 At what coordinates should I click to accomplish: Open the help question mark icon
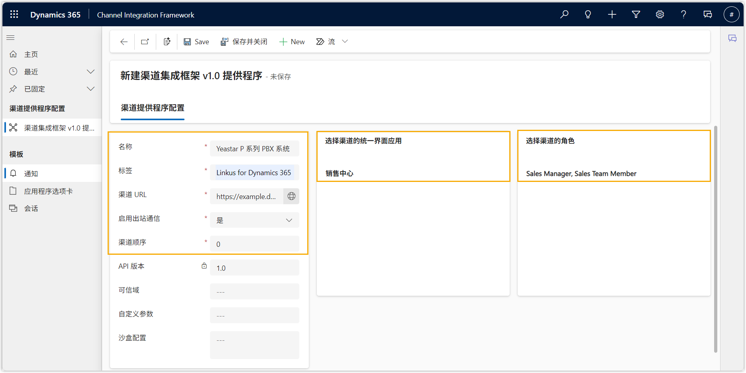[683, 14]
